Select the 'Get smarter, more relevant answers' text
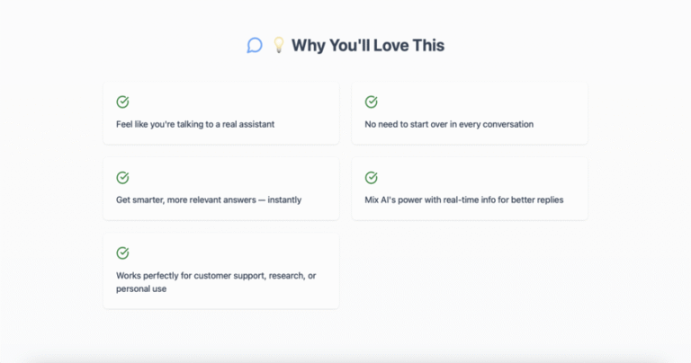Viewport: 691px width, 363px height. tap(186, 200)
